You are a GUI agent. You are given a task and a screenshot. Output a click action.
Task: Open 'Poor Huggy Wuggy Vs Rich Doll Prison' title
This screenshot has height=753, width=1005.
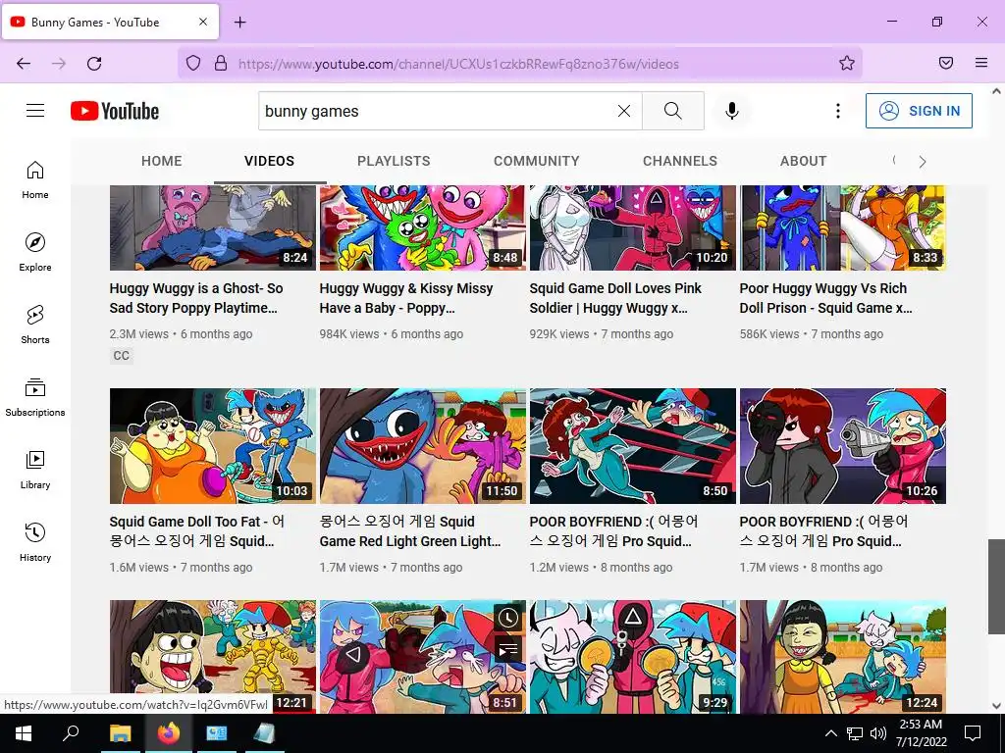click(x=825, y=298)
